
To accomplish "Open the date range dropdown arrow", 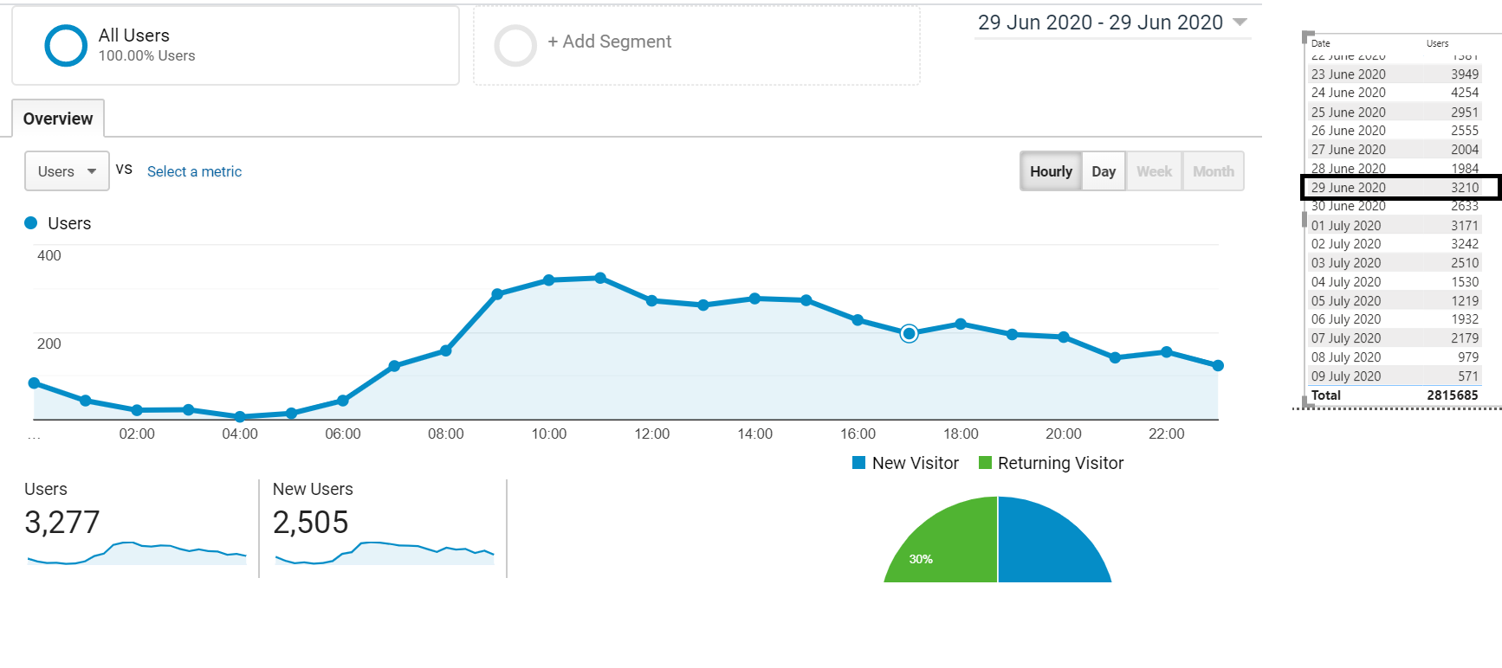I will pos(1240,22).
